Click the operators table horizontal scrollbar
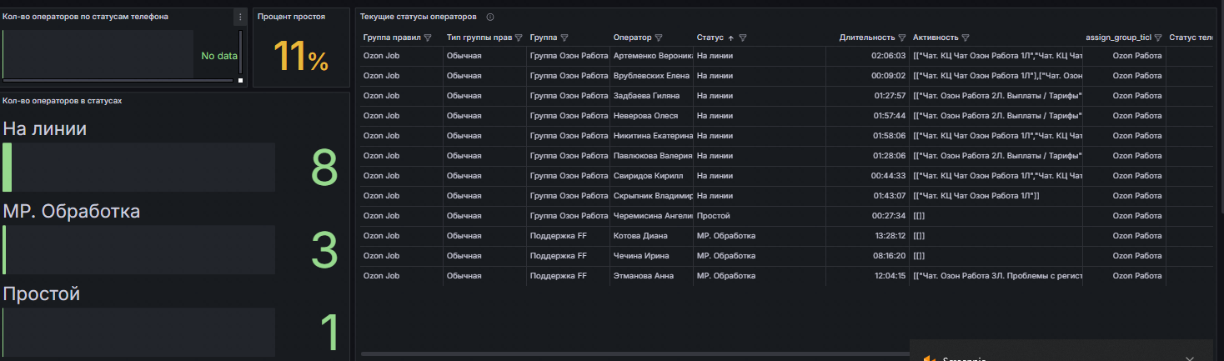 pos(634,353)
